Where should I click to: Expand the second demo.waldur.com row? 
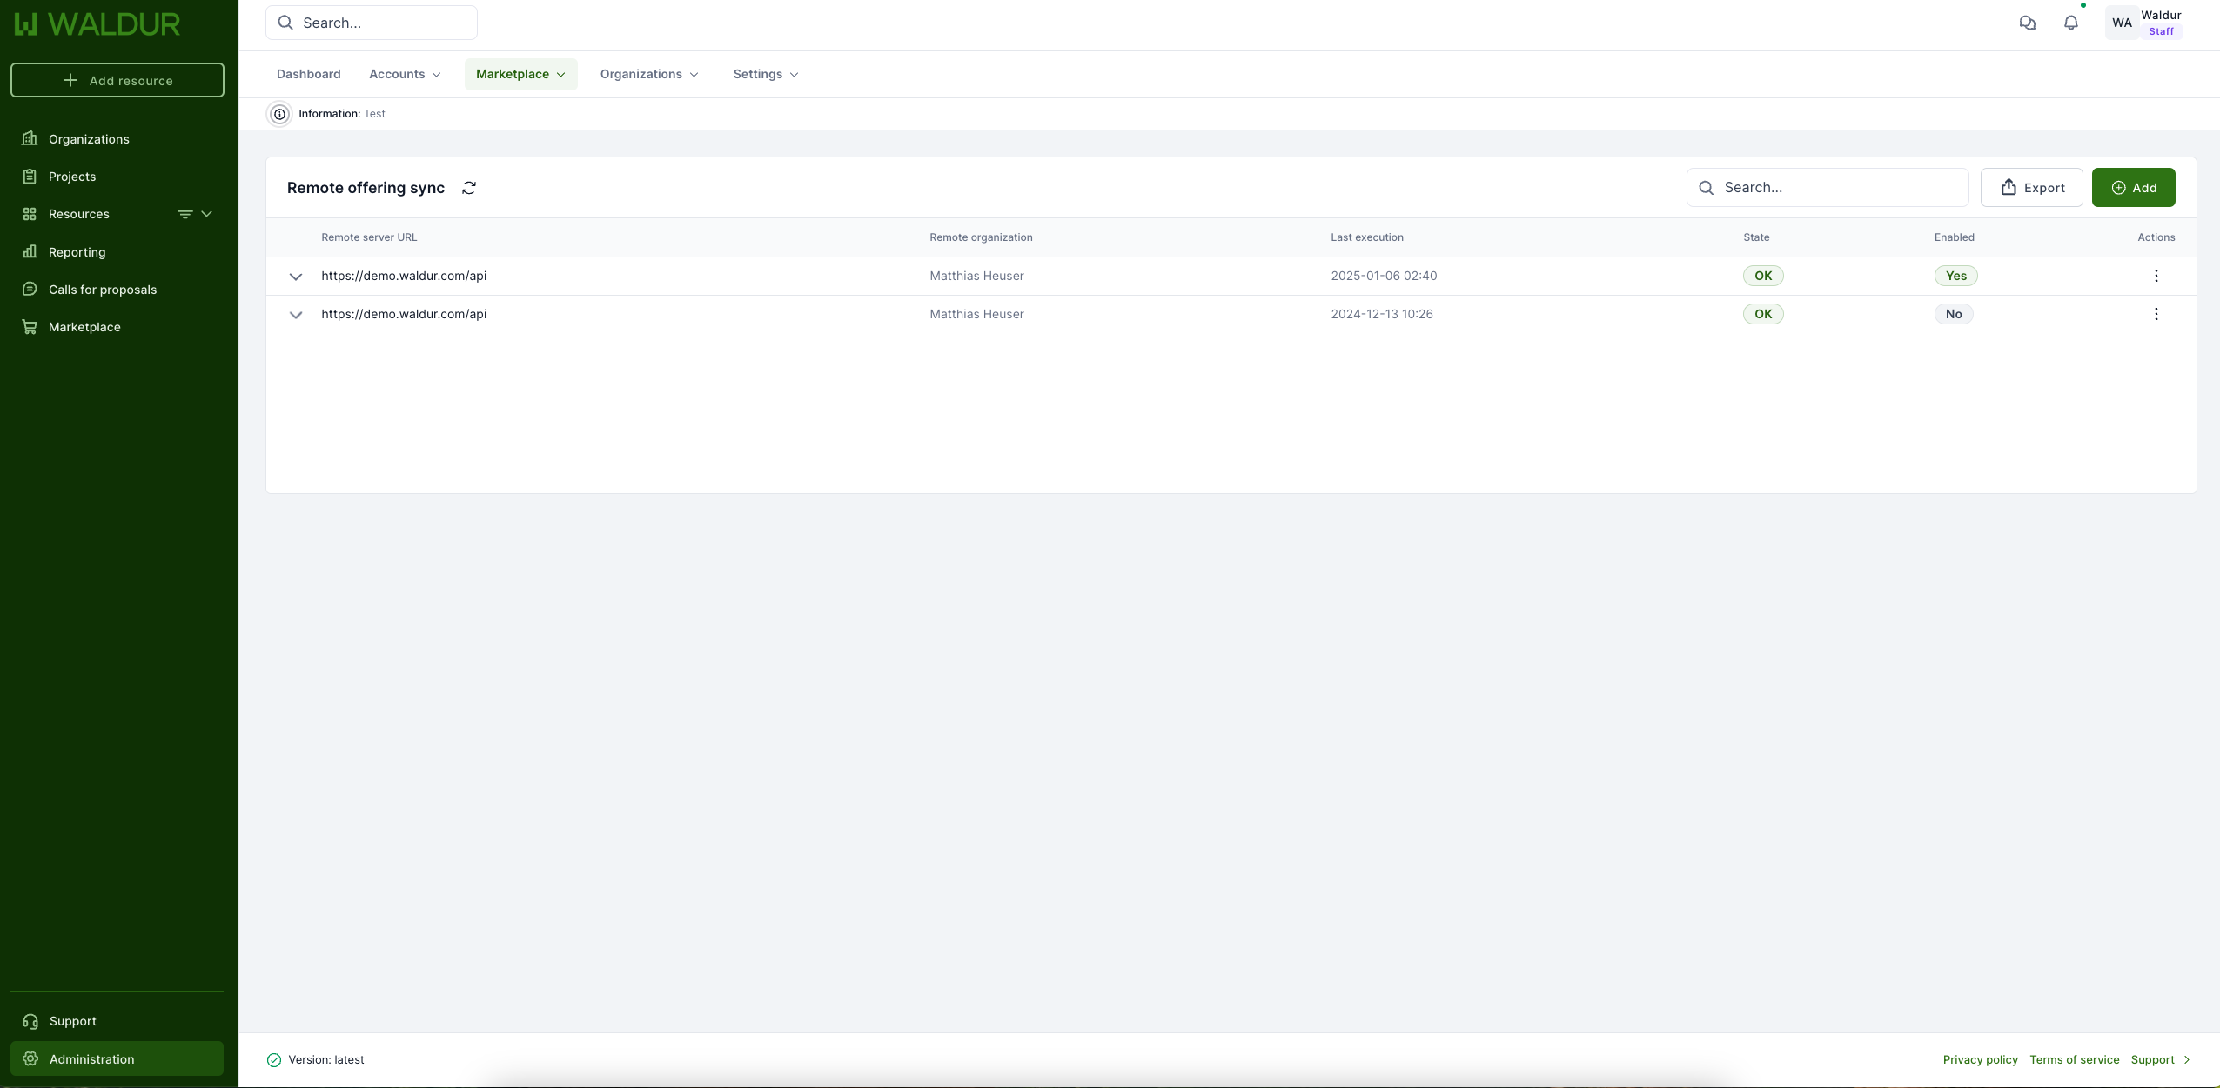(296, 315)
